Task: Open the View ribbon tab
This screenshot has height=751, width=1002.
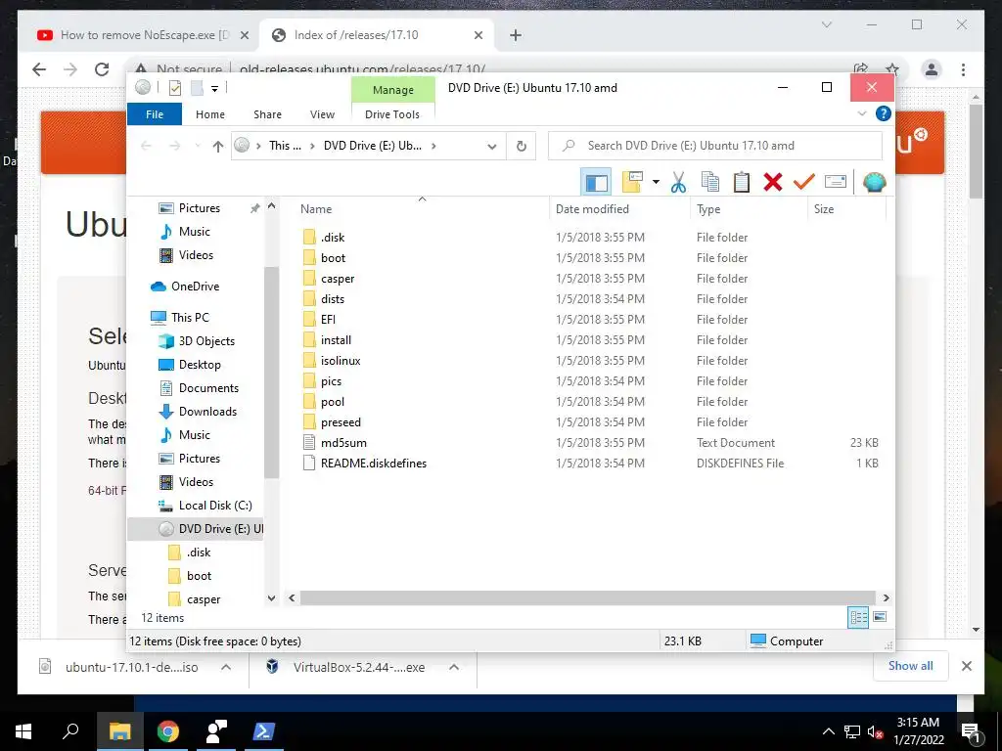Action: 322,114
